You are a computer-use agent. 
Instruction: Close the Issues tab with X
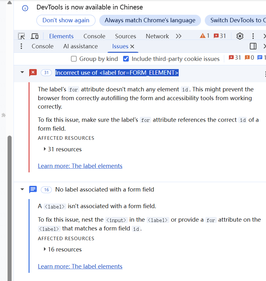132,46
